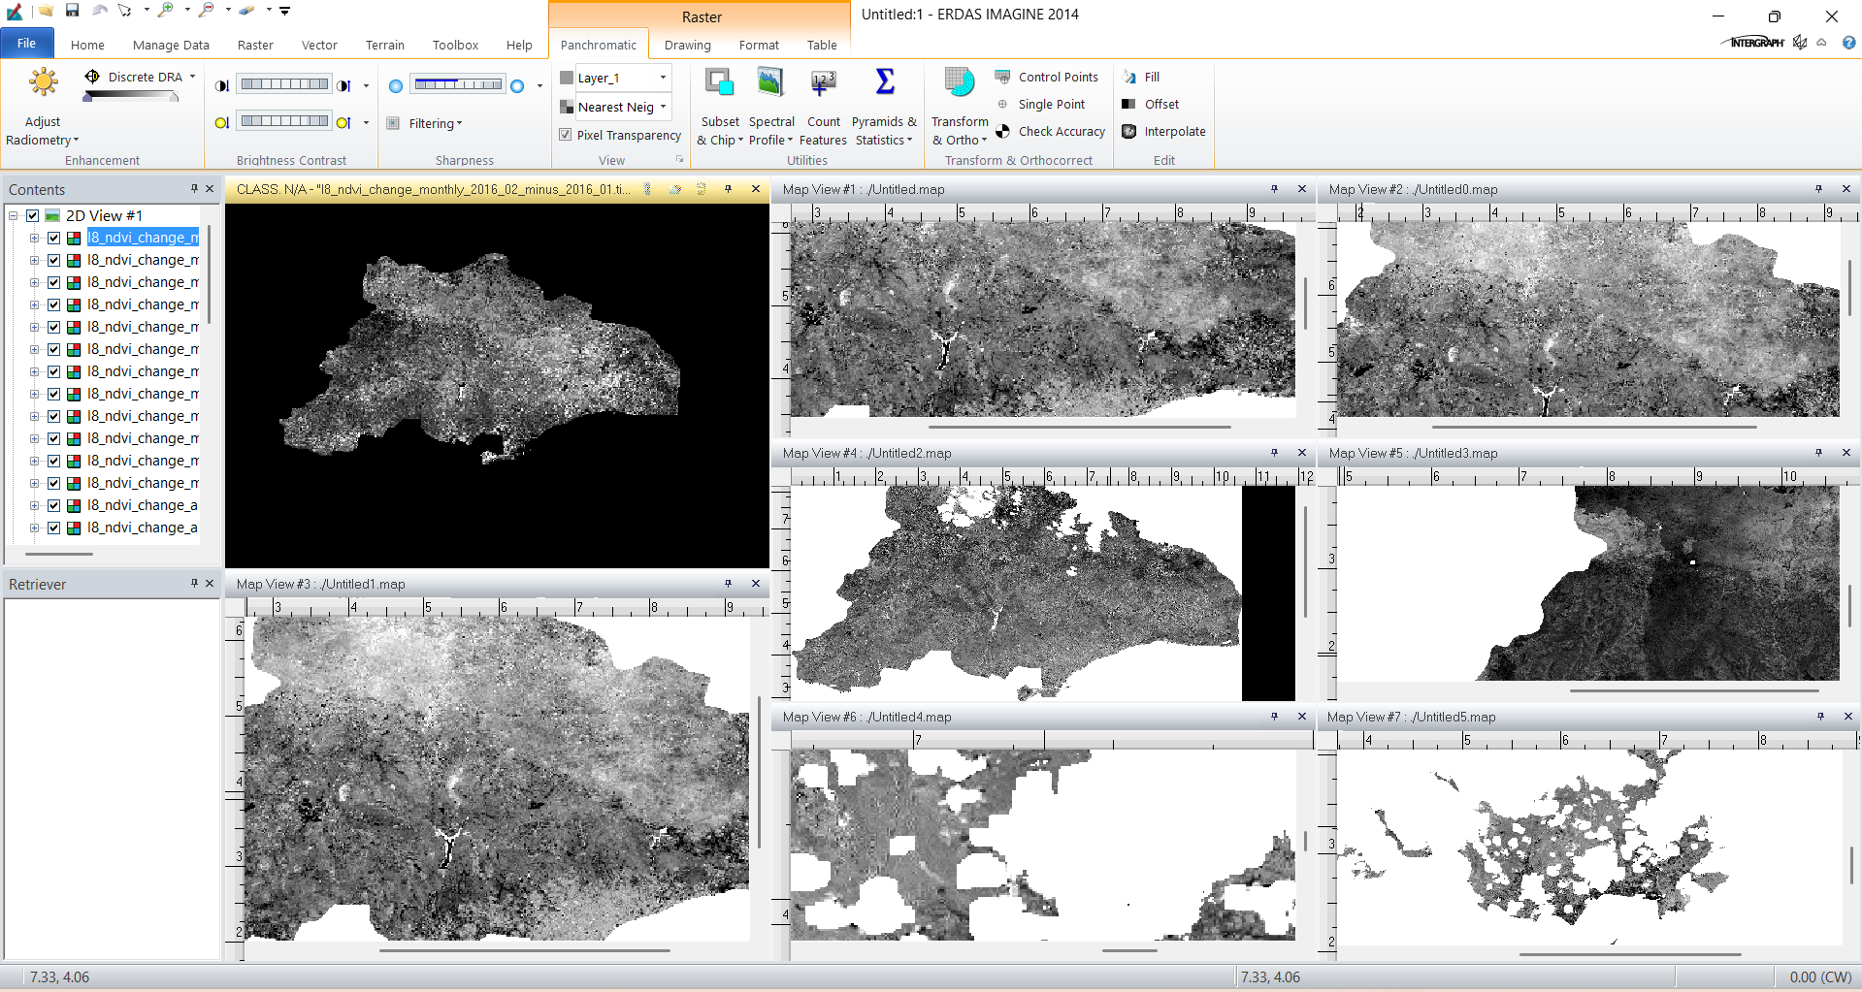Screen dimensions: 1862x992
Task: Open the Layer_1 dropdown
Action: (663, 78)
